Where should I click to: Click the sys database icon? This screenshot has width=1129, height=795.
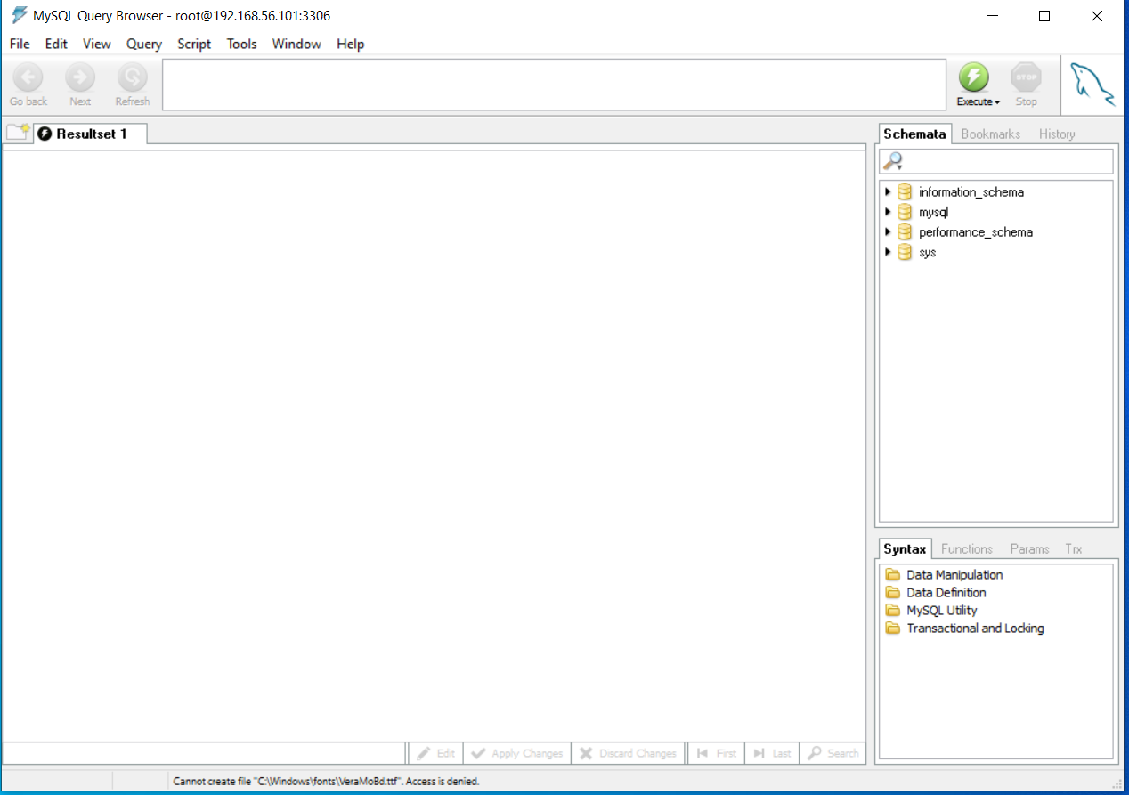click(x=905, y=253)
